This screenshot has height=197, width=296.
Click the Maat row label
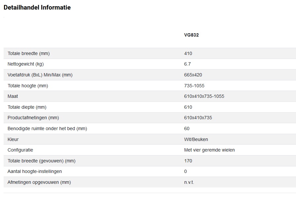(13, 96)
